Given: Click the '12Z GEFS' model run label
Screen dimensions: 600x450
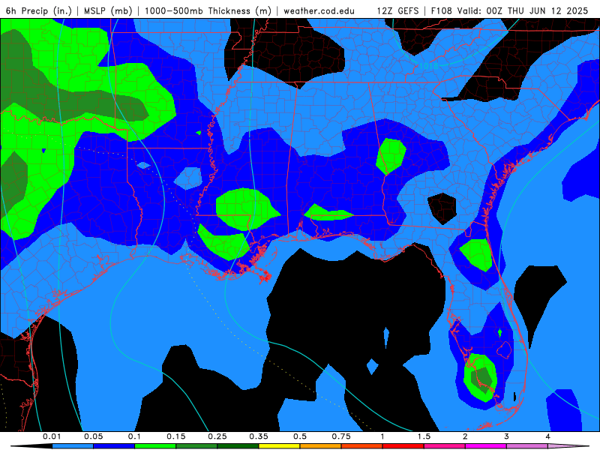Looking at the screenshot, I should point(397,10).
